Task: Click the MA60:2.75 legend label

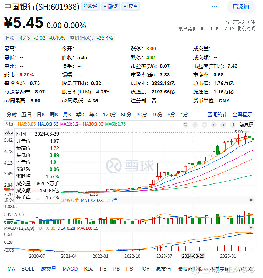Action: (116, 124)
